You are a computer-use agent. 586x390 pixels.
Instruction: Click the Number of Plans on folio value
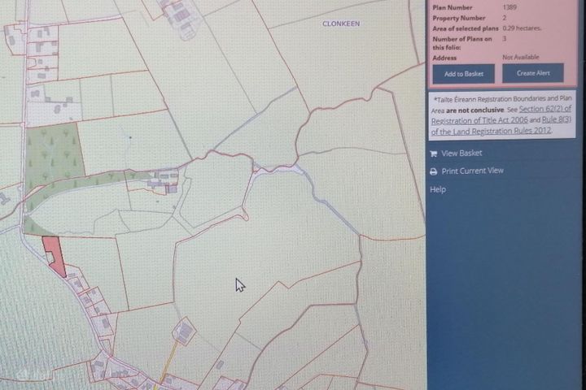pyautogui.click(x=505, y=38)
